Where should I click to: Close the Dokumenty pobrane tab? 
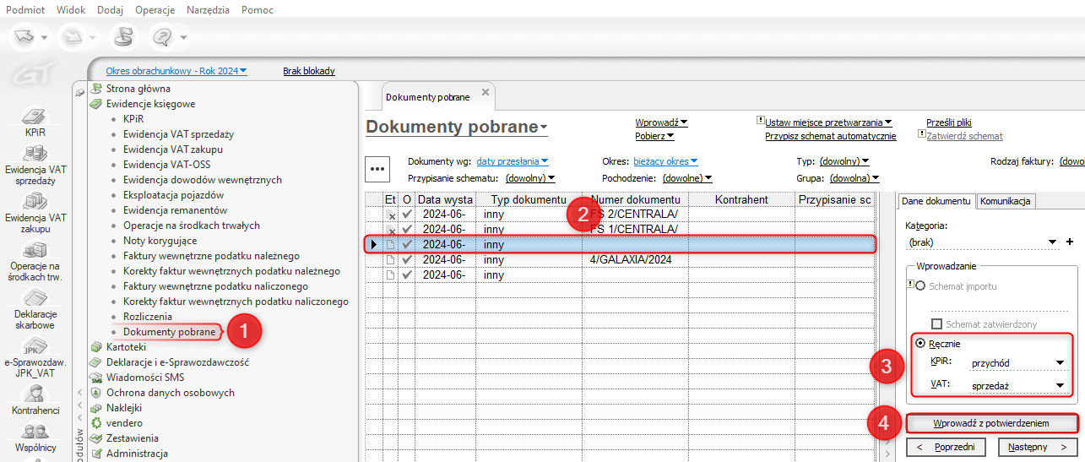point(485,92)
